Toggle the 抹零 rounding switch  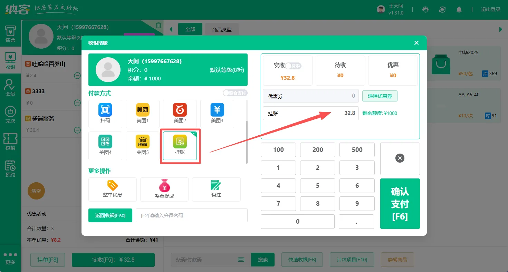click(x=293, y=66)
